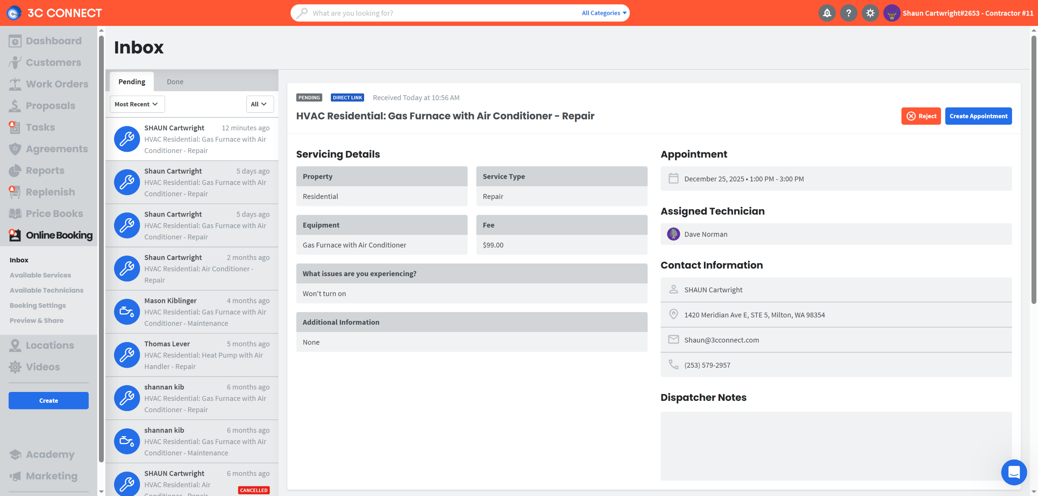Click the Create Appointment button
This screenshot has width=1038, height=496.
click(978, 116)
